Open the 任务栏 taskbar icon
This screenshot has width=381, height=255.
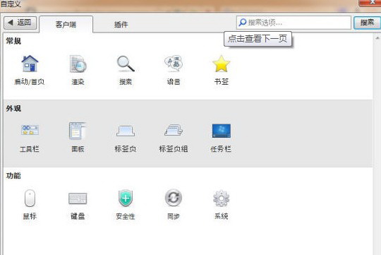221,131
